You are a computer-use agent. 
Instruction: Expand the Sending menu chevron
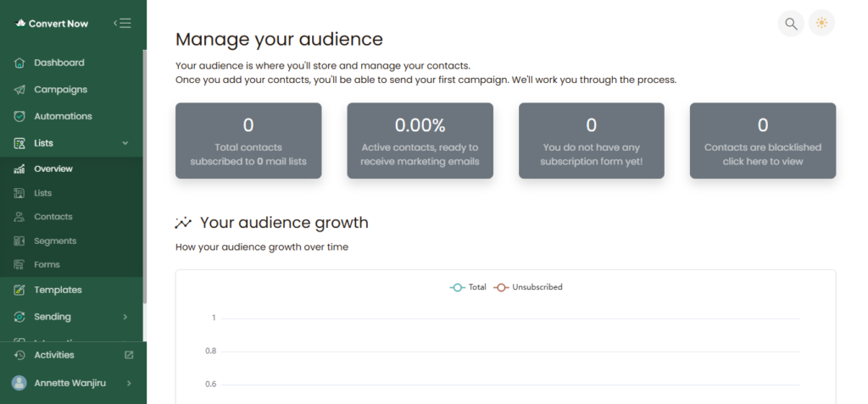pos(125,317)
